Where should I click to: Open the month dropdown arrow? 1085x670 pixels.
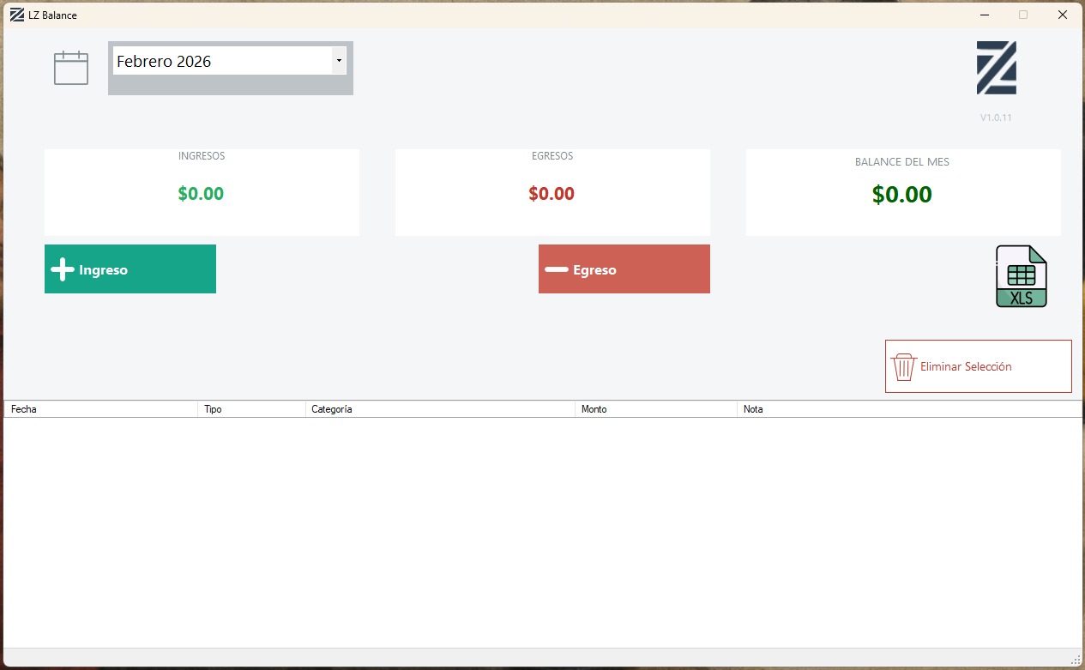click(x=339, y=61)
